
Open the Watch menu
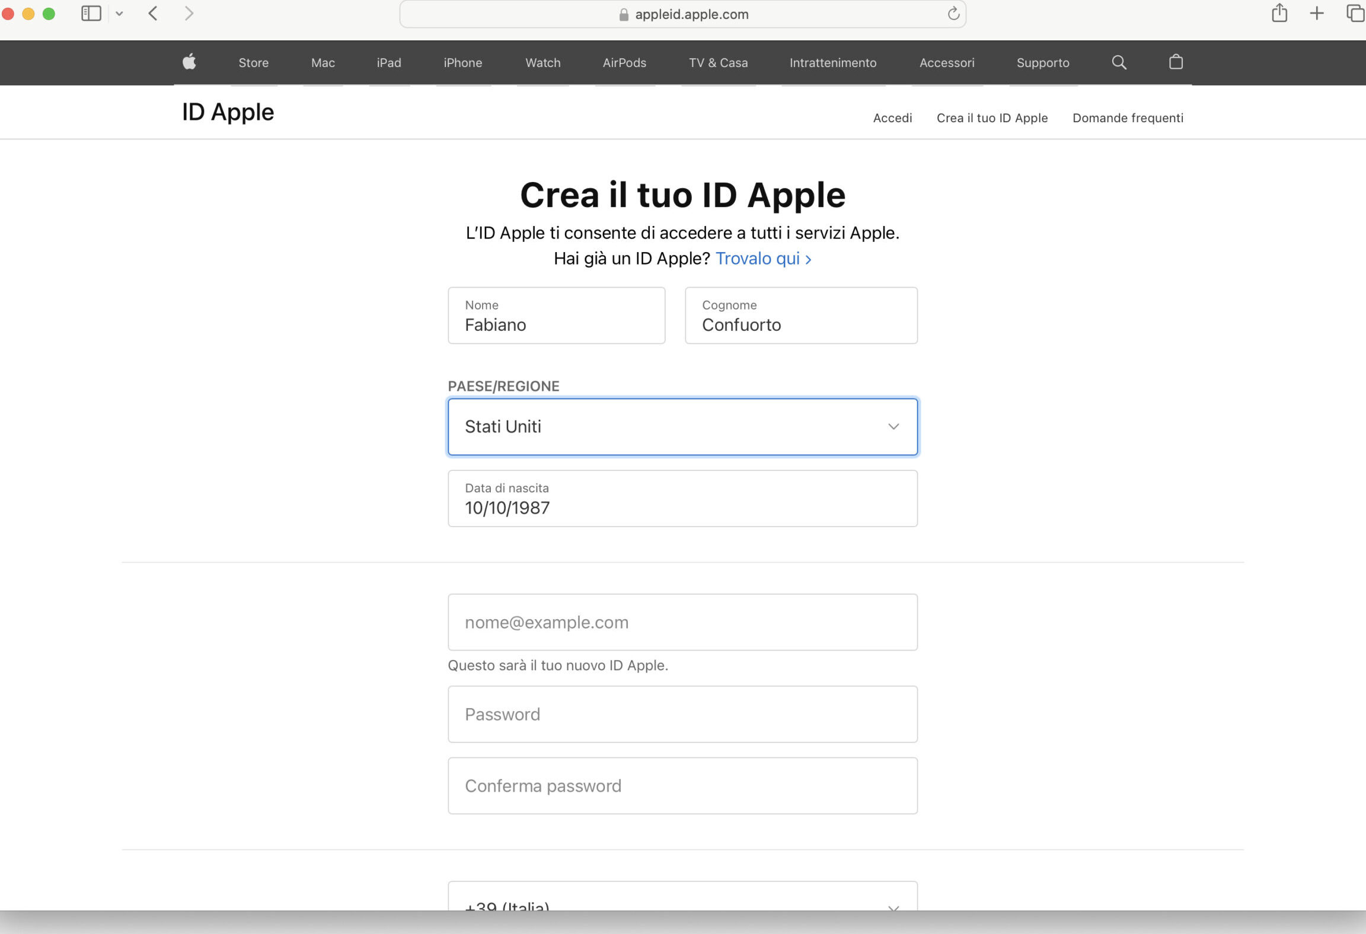[x=543, y=63]
